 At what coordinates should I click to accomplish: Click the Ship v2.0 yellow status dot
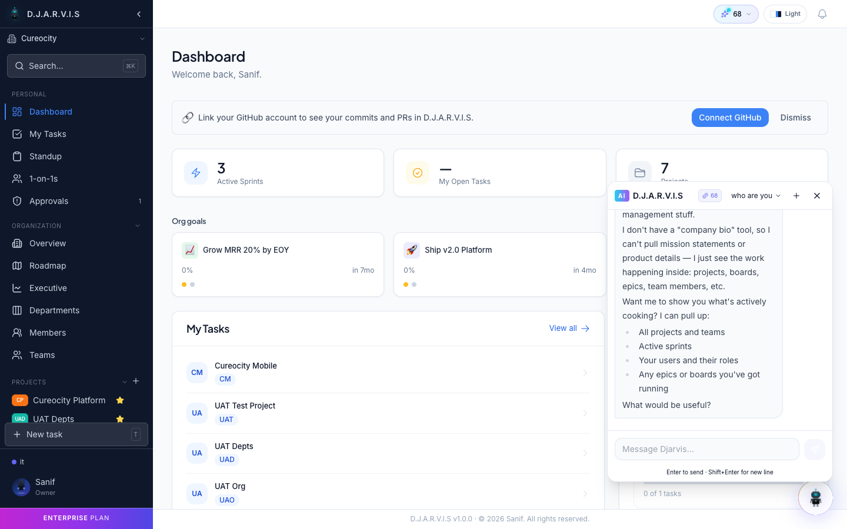click(406, 284)
